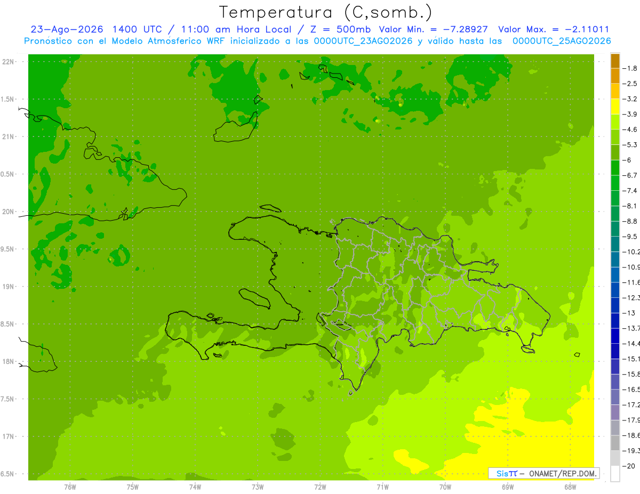Click the "-18.6" colorbar value

click(631, 435)
